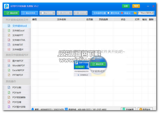Image resolution: width=159 pixels, height=113 pixels.
Task: Click the 文件名称 column header
Action: [62, 20]
